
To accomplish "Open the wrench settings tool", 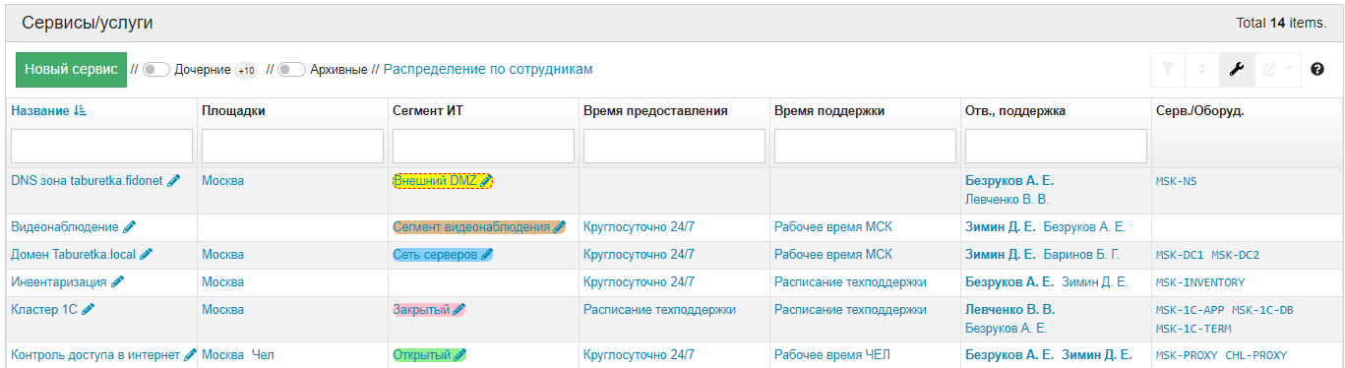I will (x=1237, y=69).
